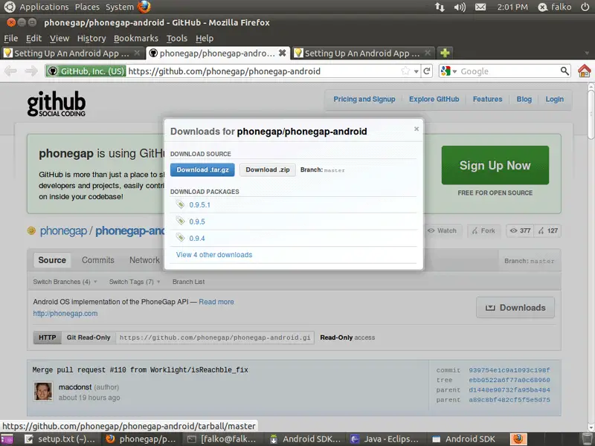Click the Download .tar.gz button
The width and height of the screenshot is (595, 446).
202,170
